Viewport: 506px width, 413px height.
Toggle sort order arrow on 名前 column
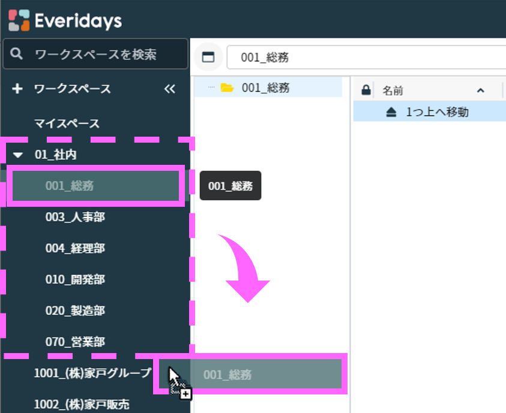point(480,91)
